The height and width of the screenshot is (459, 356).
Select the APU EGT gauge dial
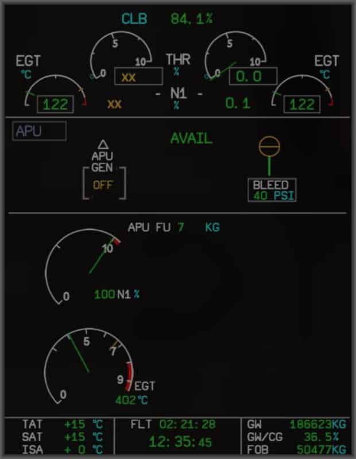pos(88,366)
